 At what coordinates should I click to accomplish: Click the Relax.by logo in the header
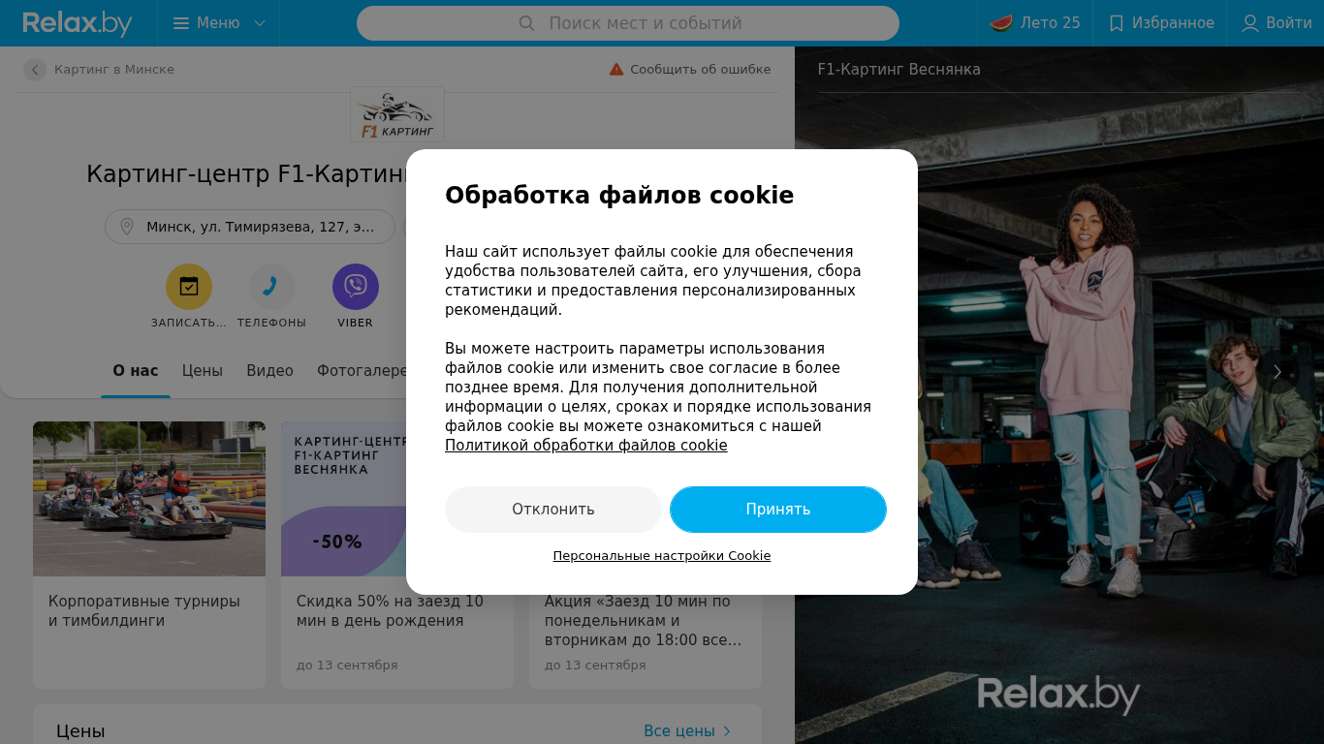(x=78, y=23)
